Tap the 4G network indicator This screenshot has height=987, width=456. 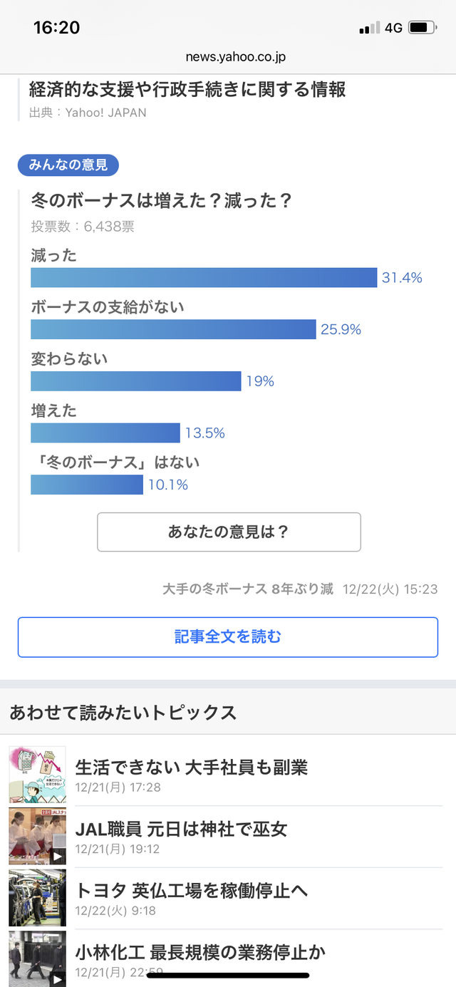point(393,29)
